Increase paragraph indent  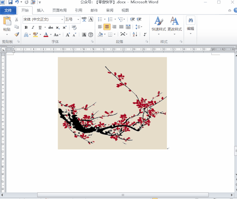[139, 19]
